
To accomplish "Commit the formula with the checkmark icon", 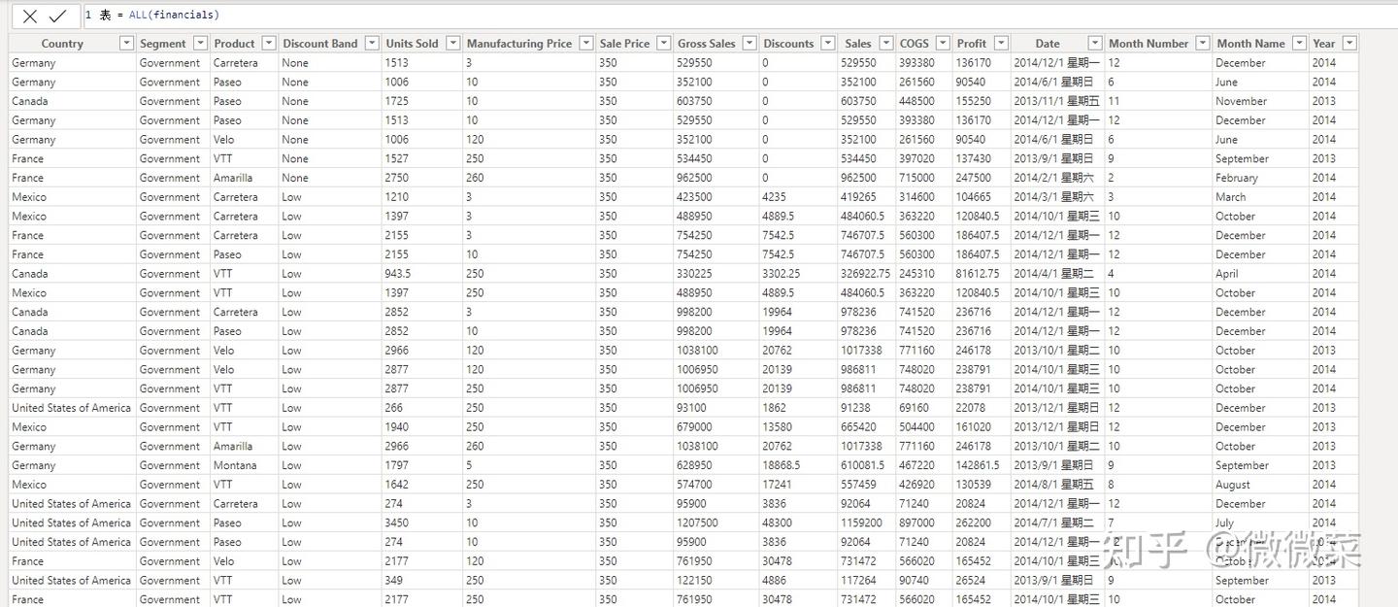I will coord(58,16).
